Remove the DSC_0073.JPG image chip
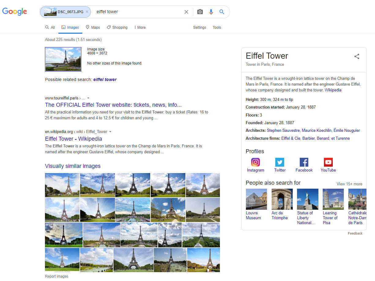The height and width of the screenshot is (281, 375). coord(87,12)
